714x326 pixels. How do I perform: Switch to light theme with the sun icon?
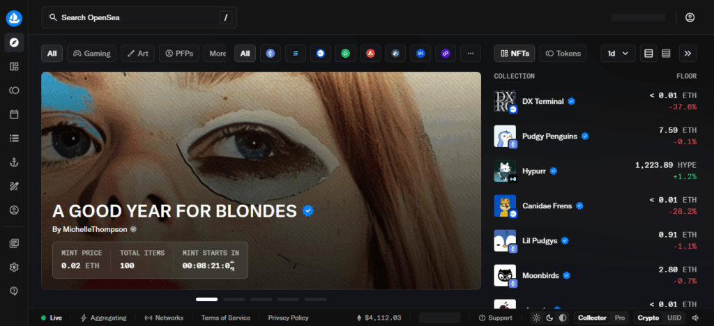point(536,318)
